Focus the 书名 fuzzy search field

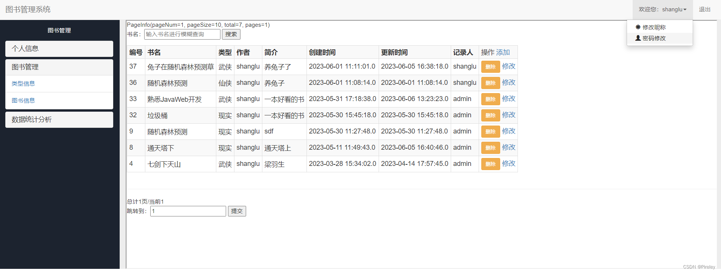click(x=182, y=34)
